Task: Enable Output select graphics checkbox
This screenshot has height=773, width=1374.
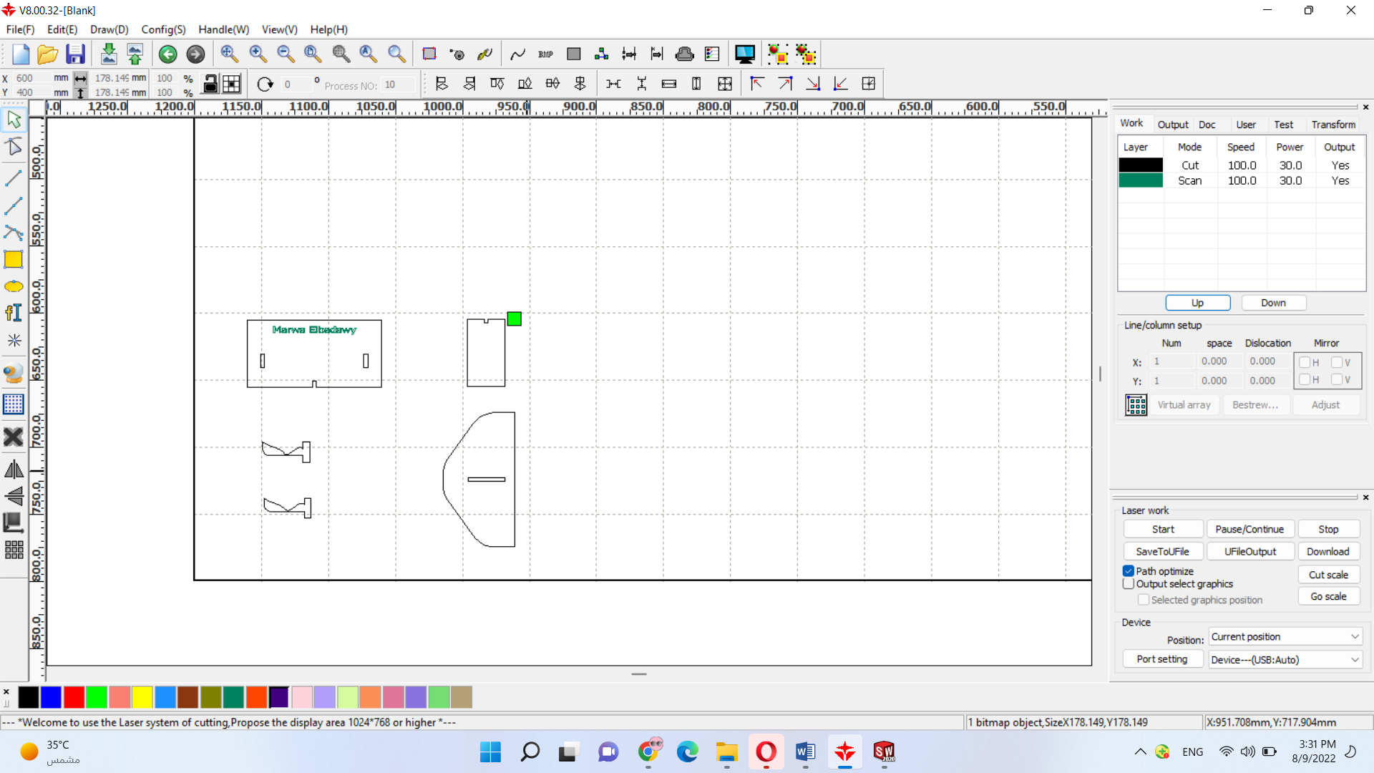Action: pos(1129,584)
